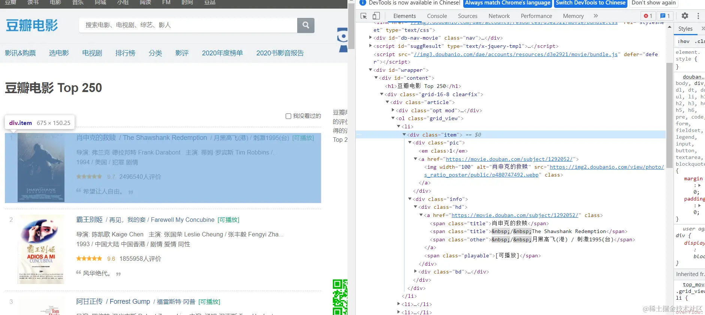Expand the script id suggResult node

[370, 46]
